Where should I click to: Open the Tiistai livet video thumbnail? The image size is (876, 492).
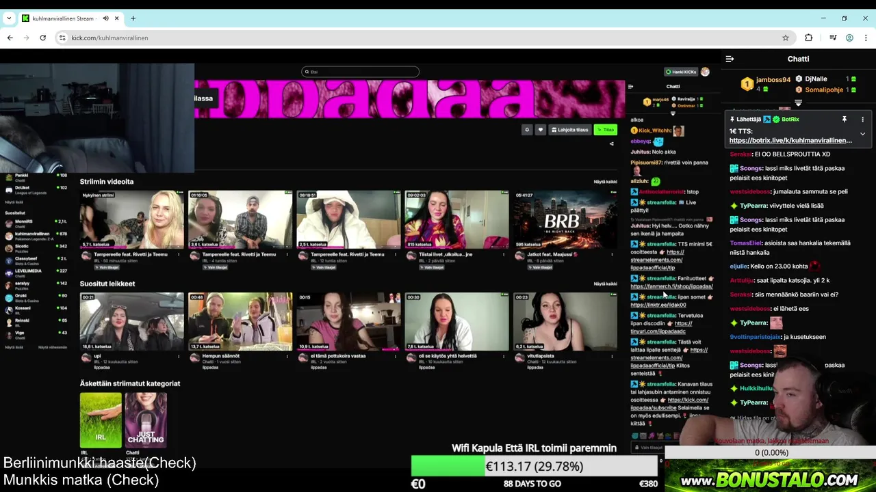456,219
